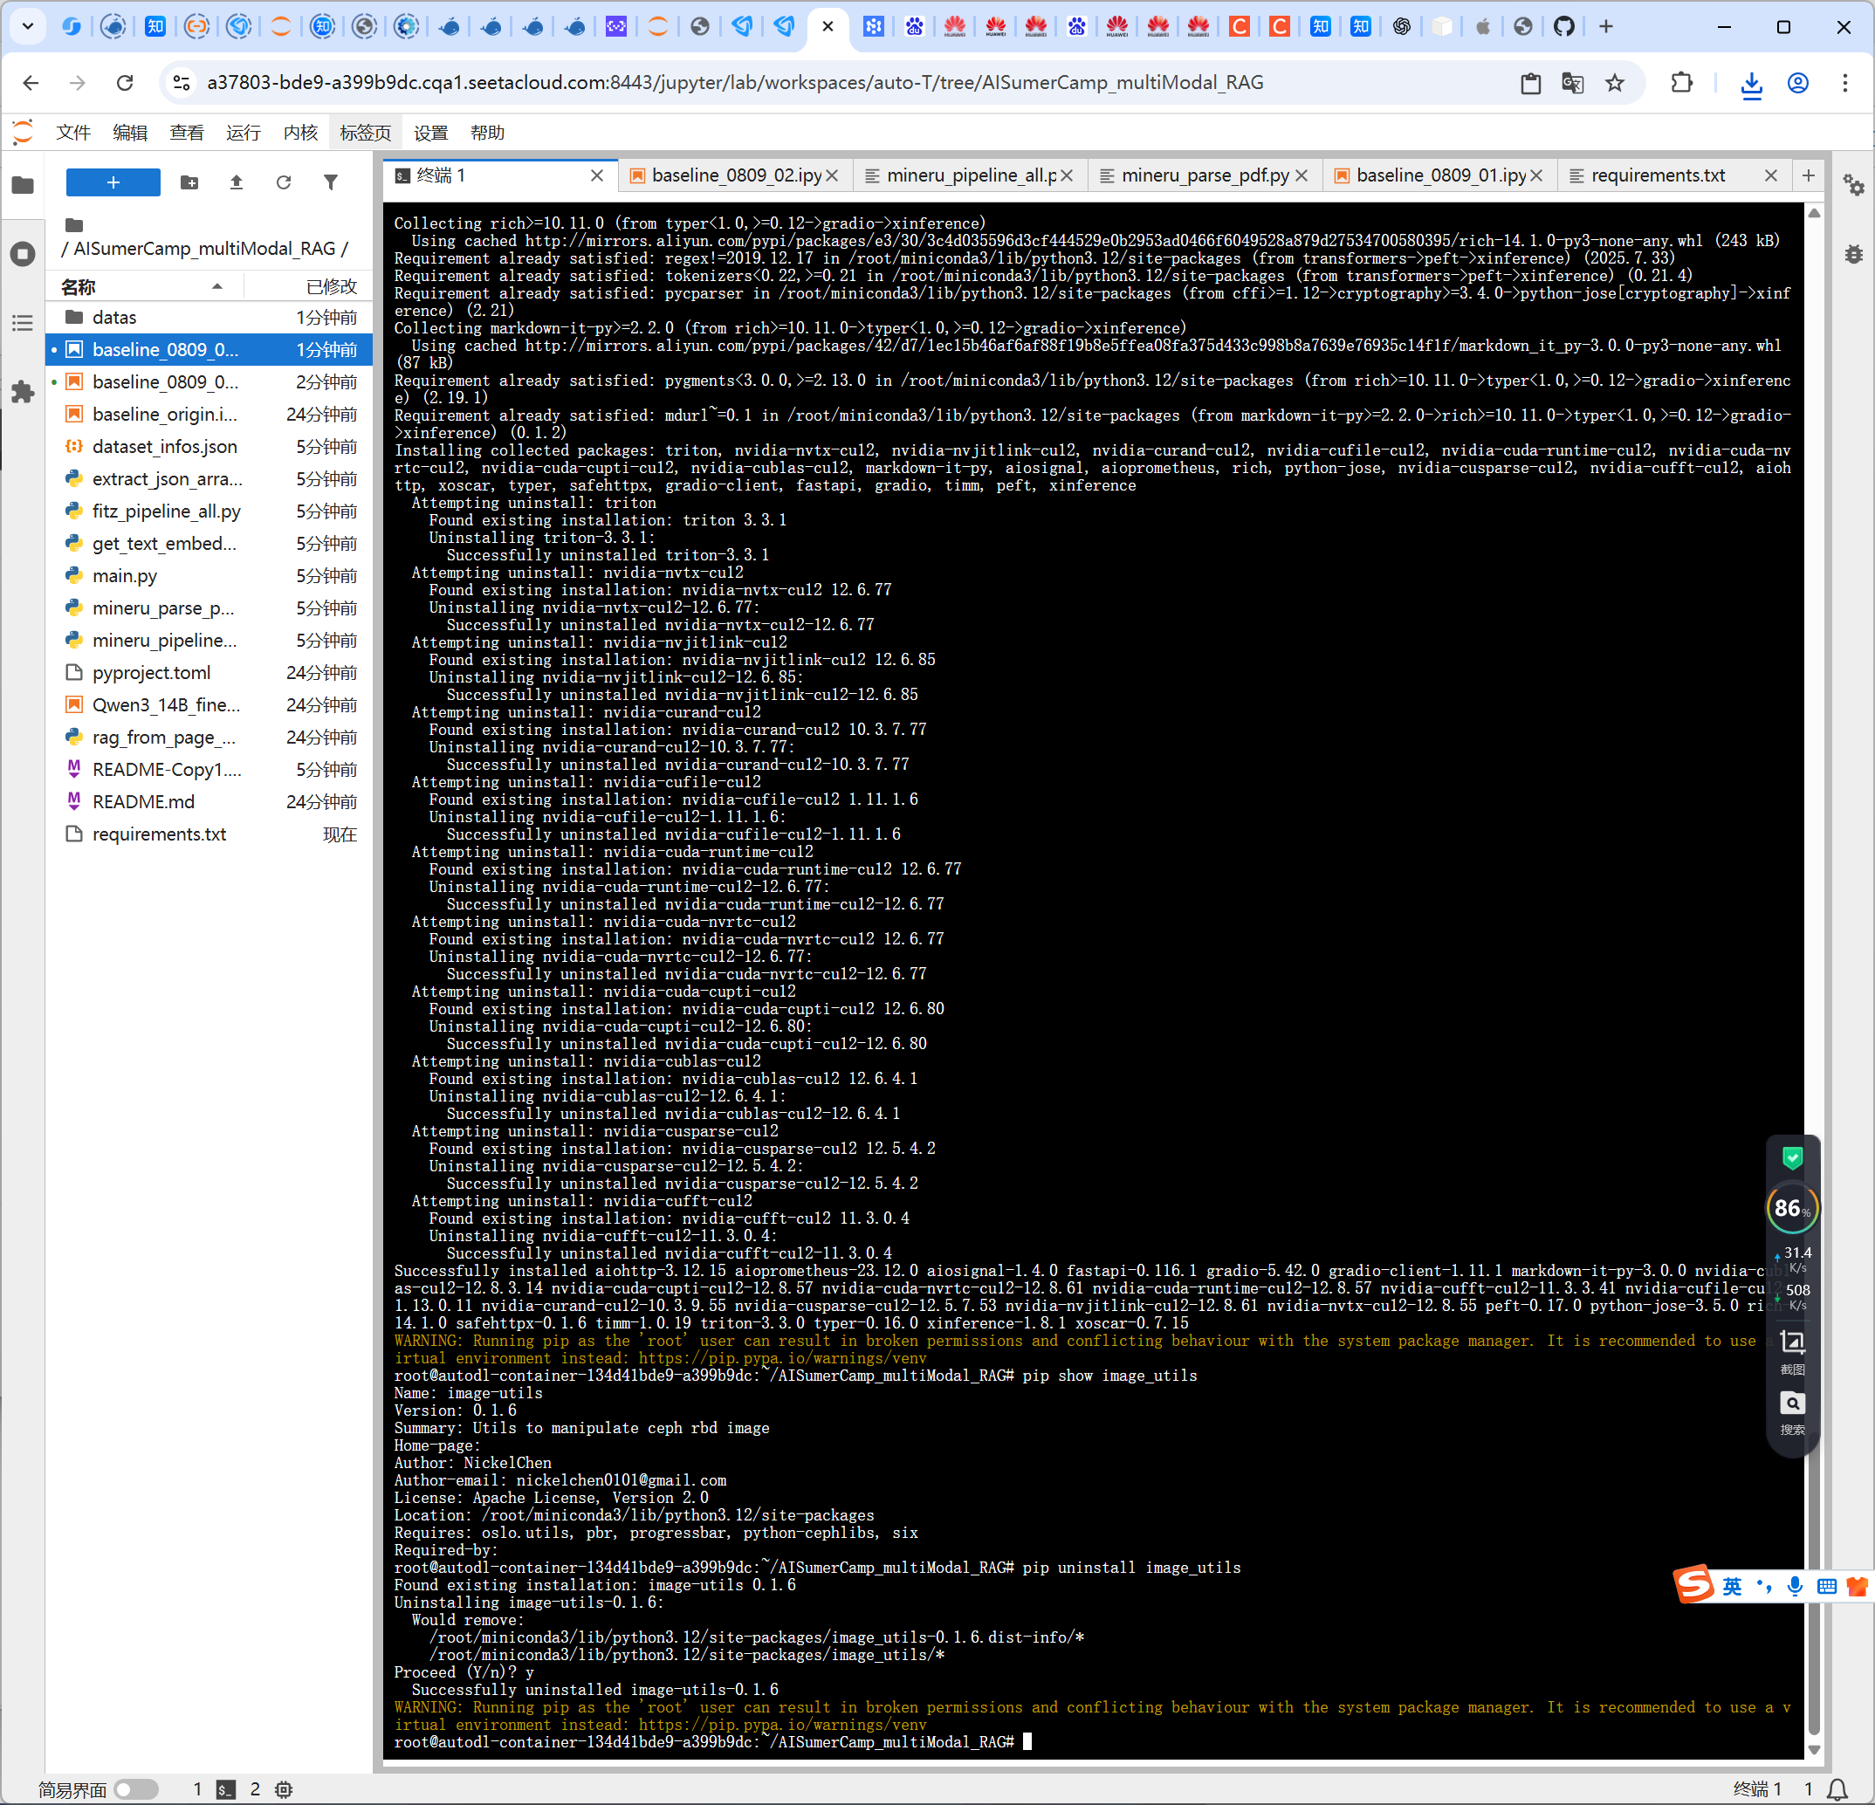Show running terminals and kernels panel
The image size is (1875, 1805).
pos(23,253)
